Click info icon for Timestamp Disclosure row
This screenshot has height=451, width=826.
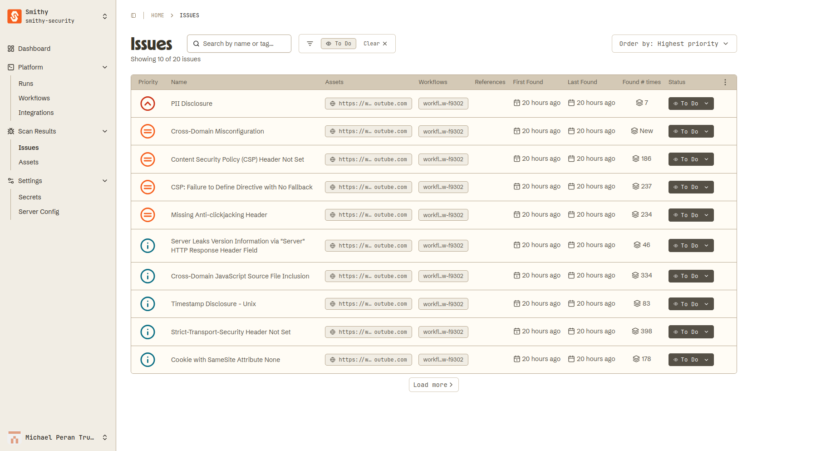coord(147,304)
